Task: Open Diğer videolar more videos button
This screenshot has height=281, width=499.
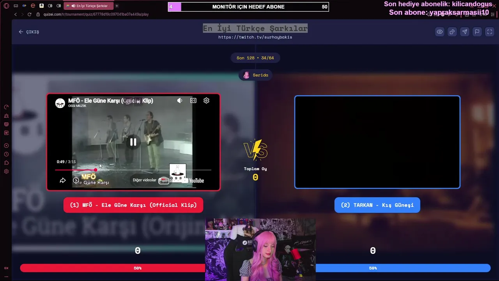Action: pyautogui.click(x=150, y=180)
